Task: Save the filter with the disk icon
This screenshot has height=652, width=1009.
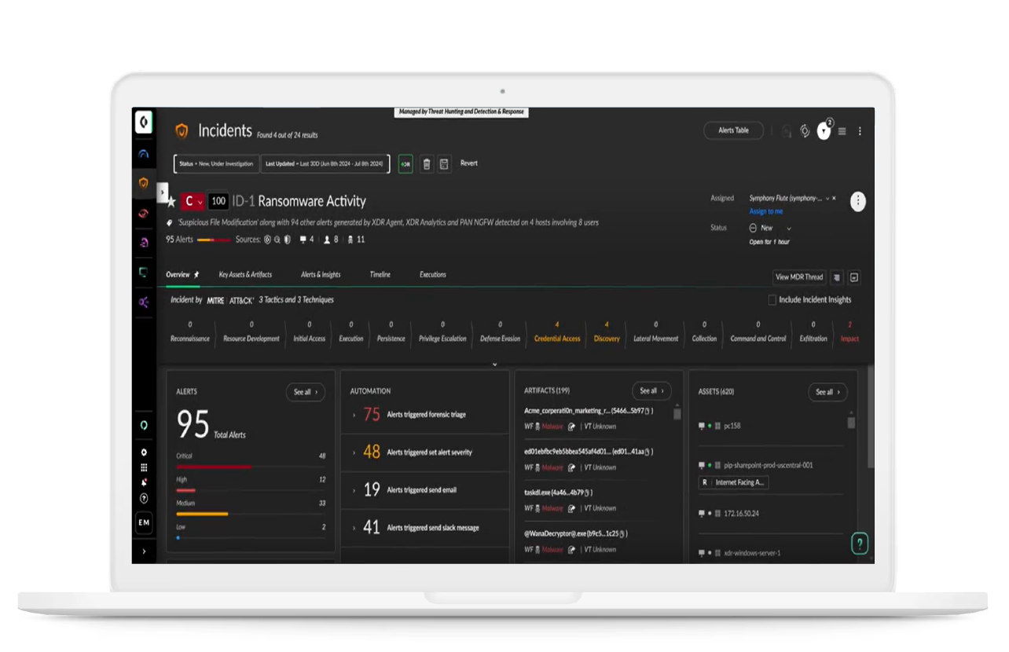Action: [x=444, y=163]
